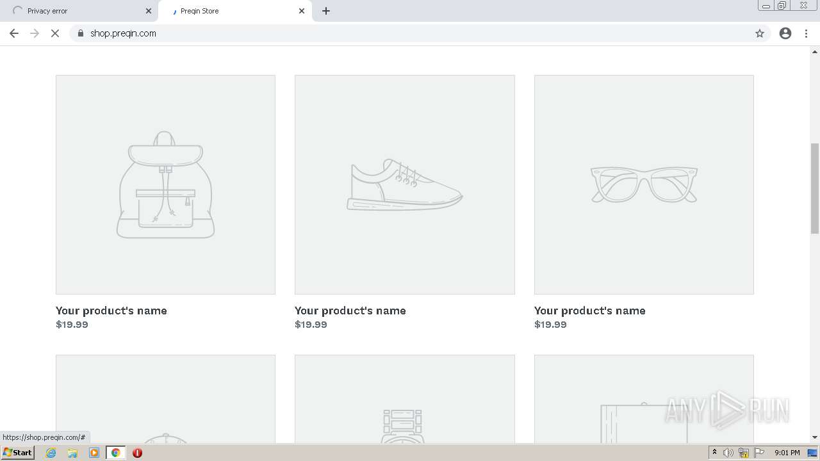Switch to the Privacy error tab

point(80,11)
